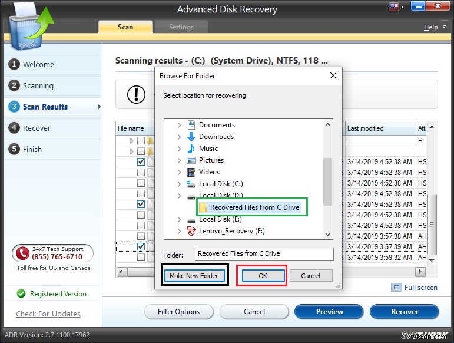Click the folder tree scrollbar thumb

click(327, 182)
